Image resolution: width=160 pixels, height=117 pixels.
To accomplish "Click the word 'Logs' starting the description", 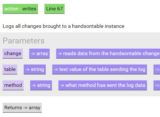I will (8, 26).
